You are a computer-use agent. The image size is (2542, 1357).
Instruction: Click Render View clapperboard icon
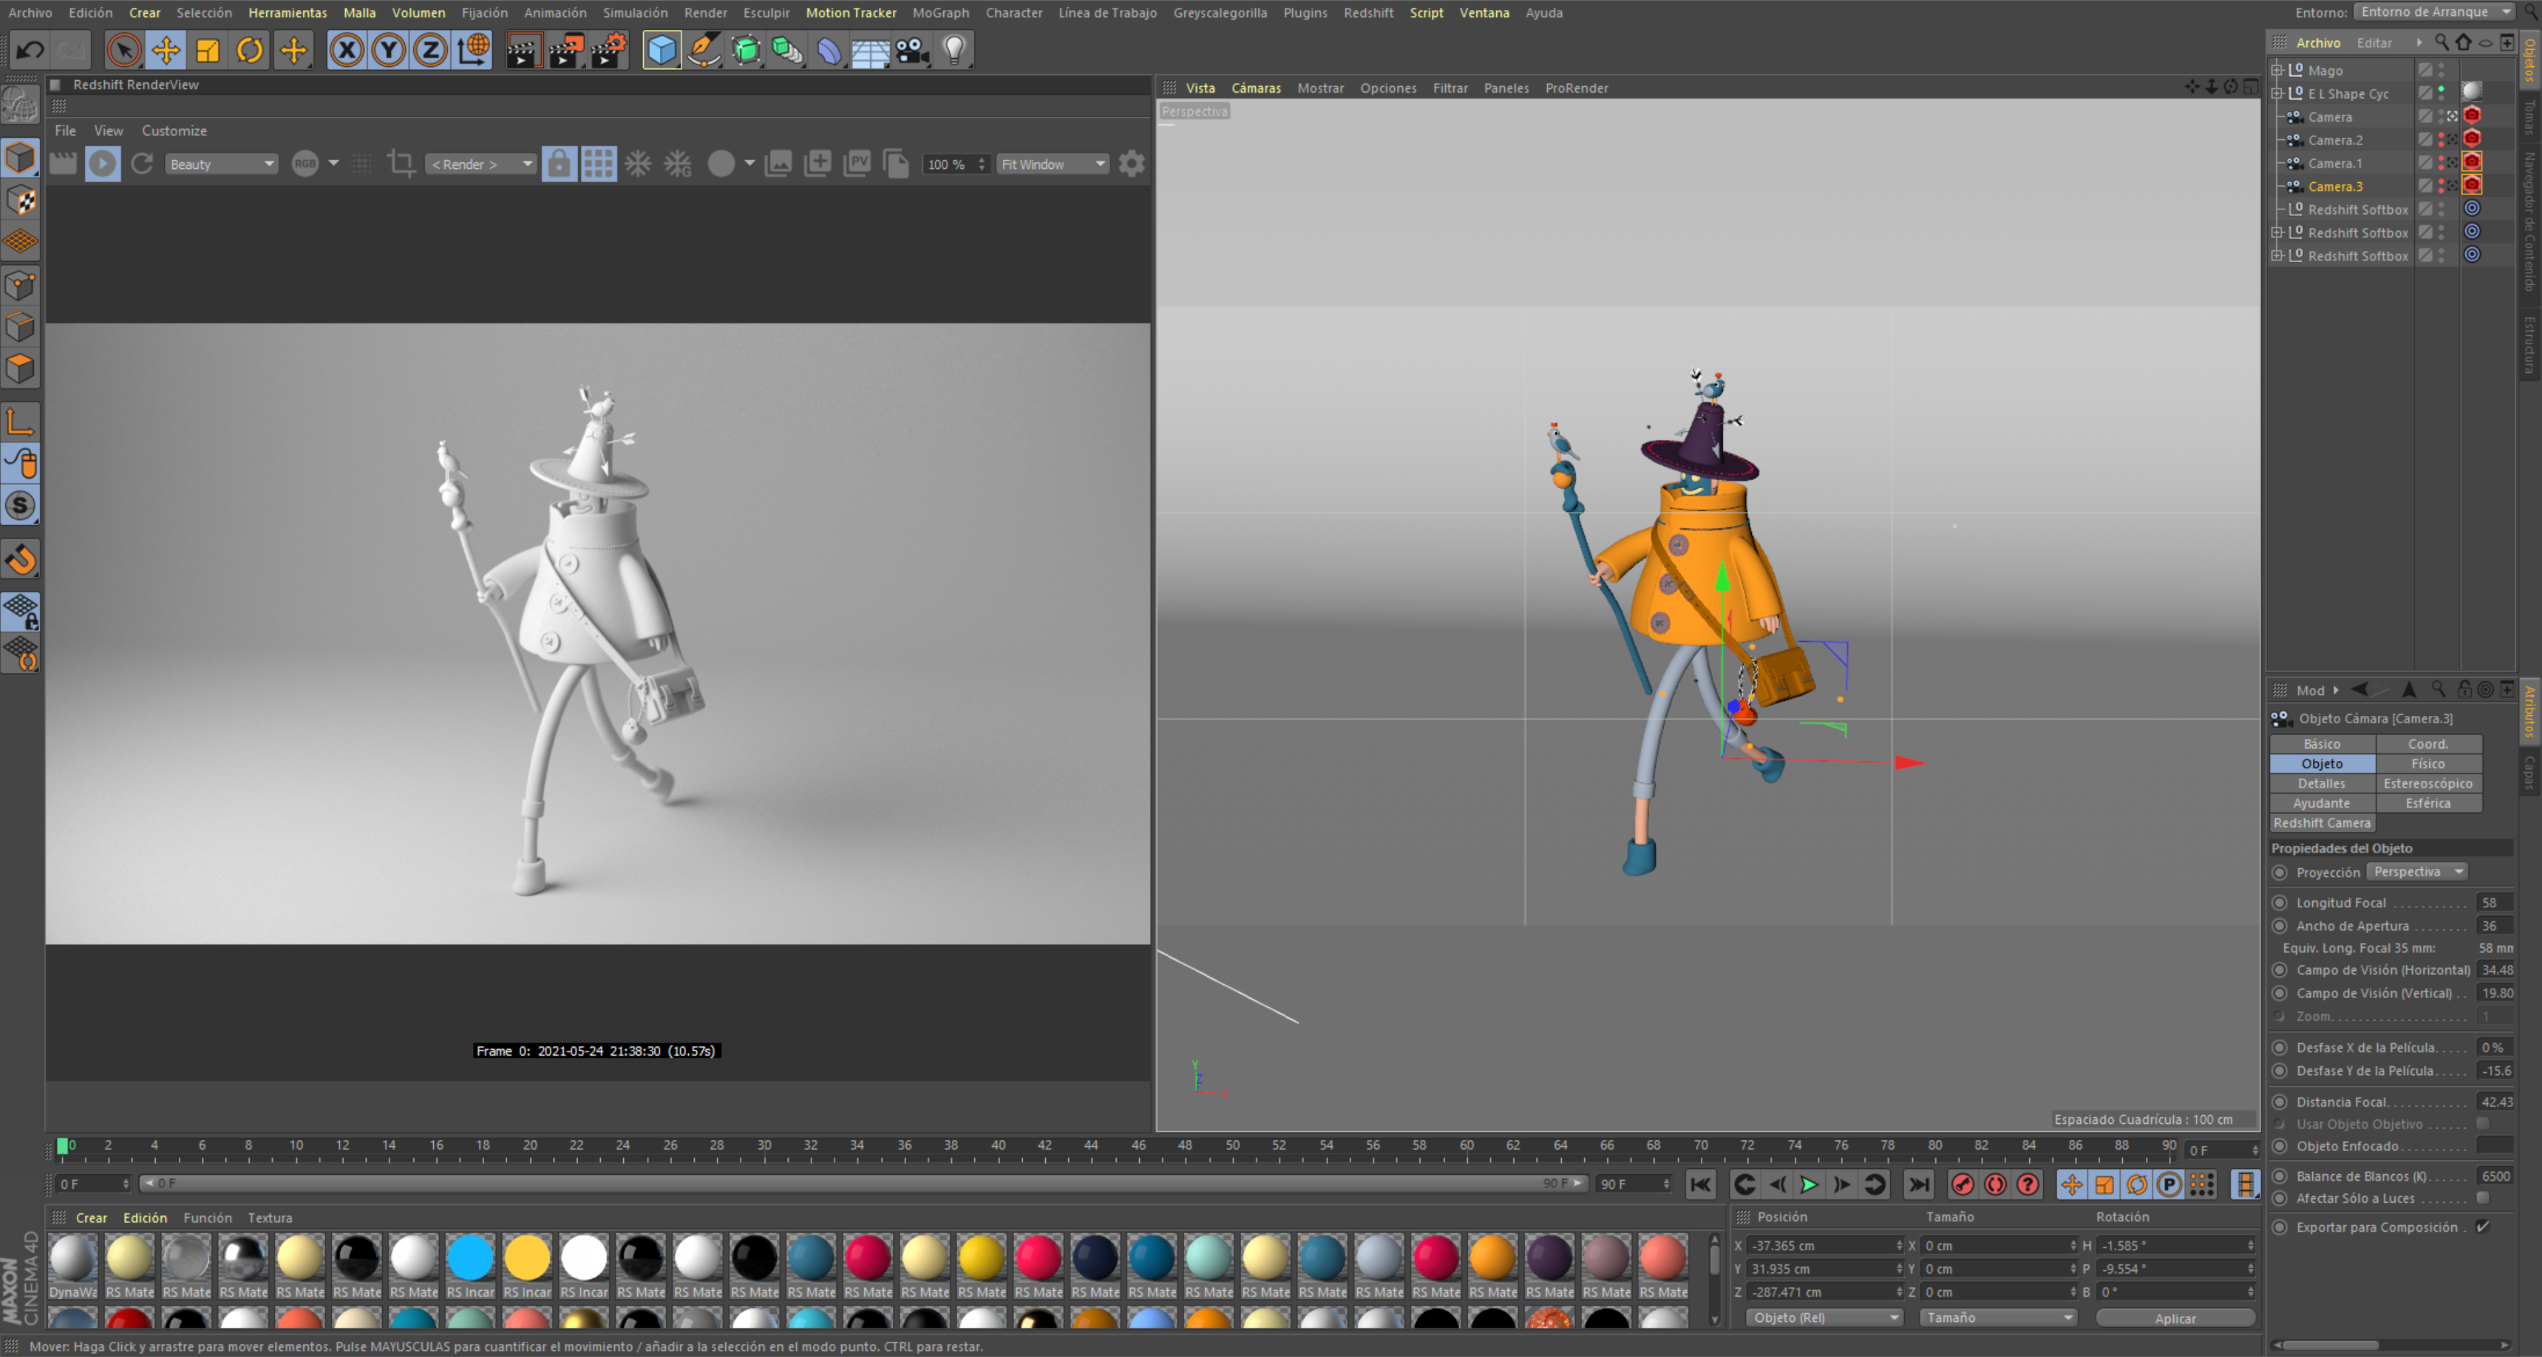click(x=523, y=50)
